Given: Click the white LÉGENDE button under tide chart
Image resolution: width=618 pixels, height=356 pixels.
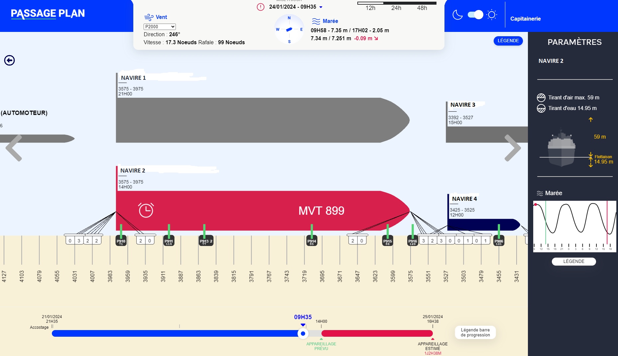Looking at the screenshot, I should [574, 261].
